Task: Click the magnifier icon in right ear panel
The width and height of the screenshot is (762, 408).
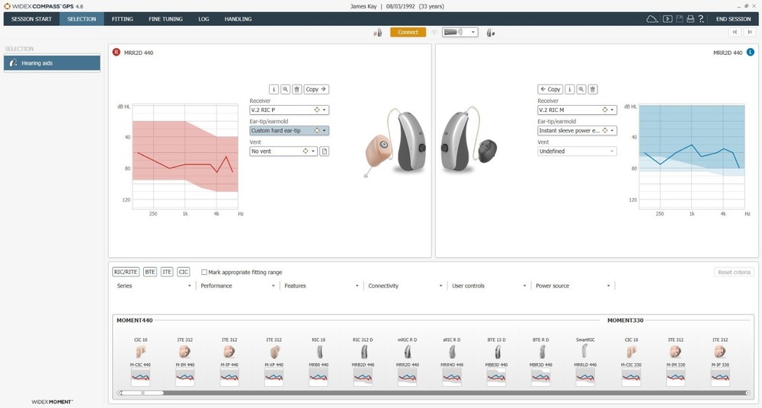Action: click(285, 89)
